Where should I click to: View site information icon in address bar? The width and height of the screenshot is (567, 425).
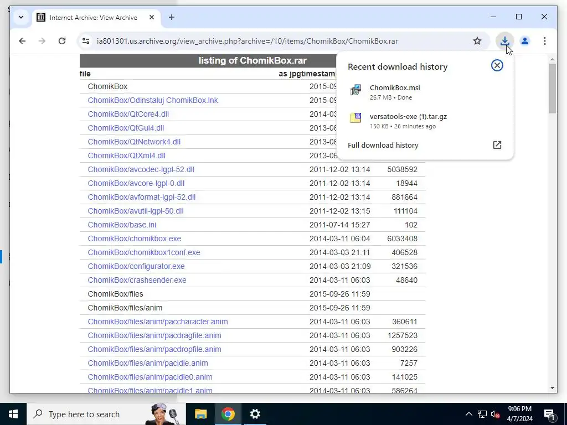tap(86, 41)
